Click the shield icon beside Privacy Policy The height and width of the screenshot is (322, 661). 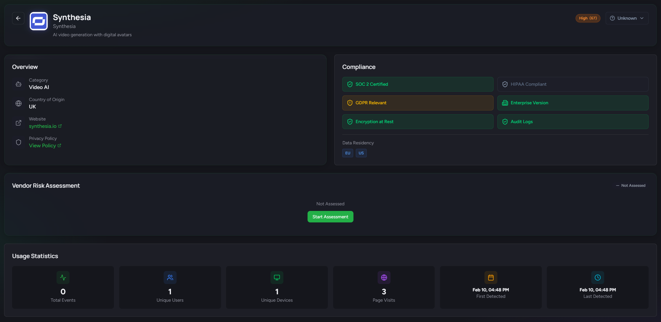19,142
